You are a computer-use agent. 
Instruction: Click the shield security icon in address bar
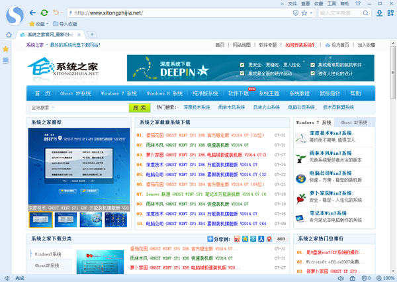tap(296, 13)
